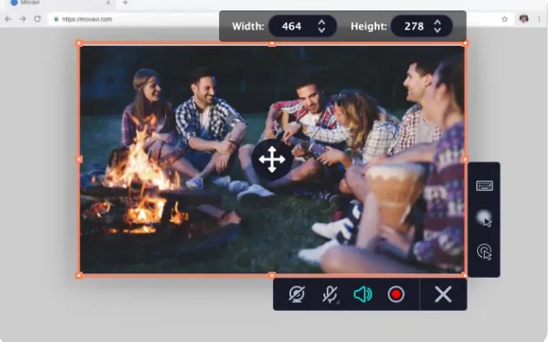Enable keystroke display keyboard icon
This screenshot has height=342, width=551.
484,186
